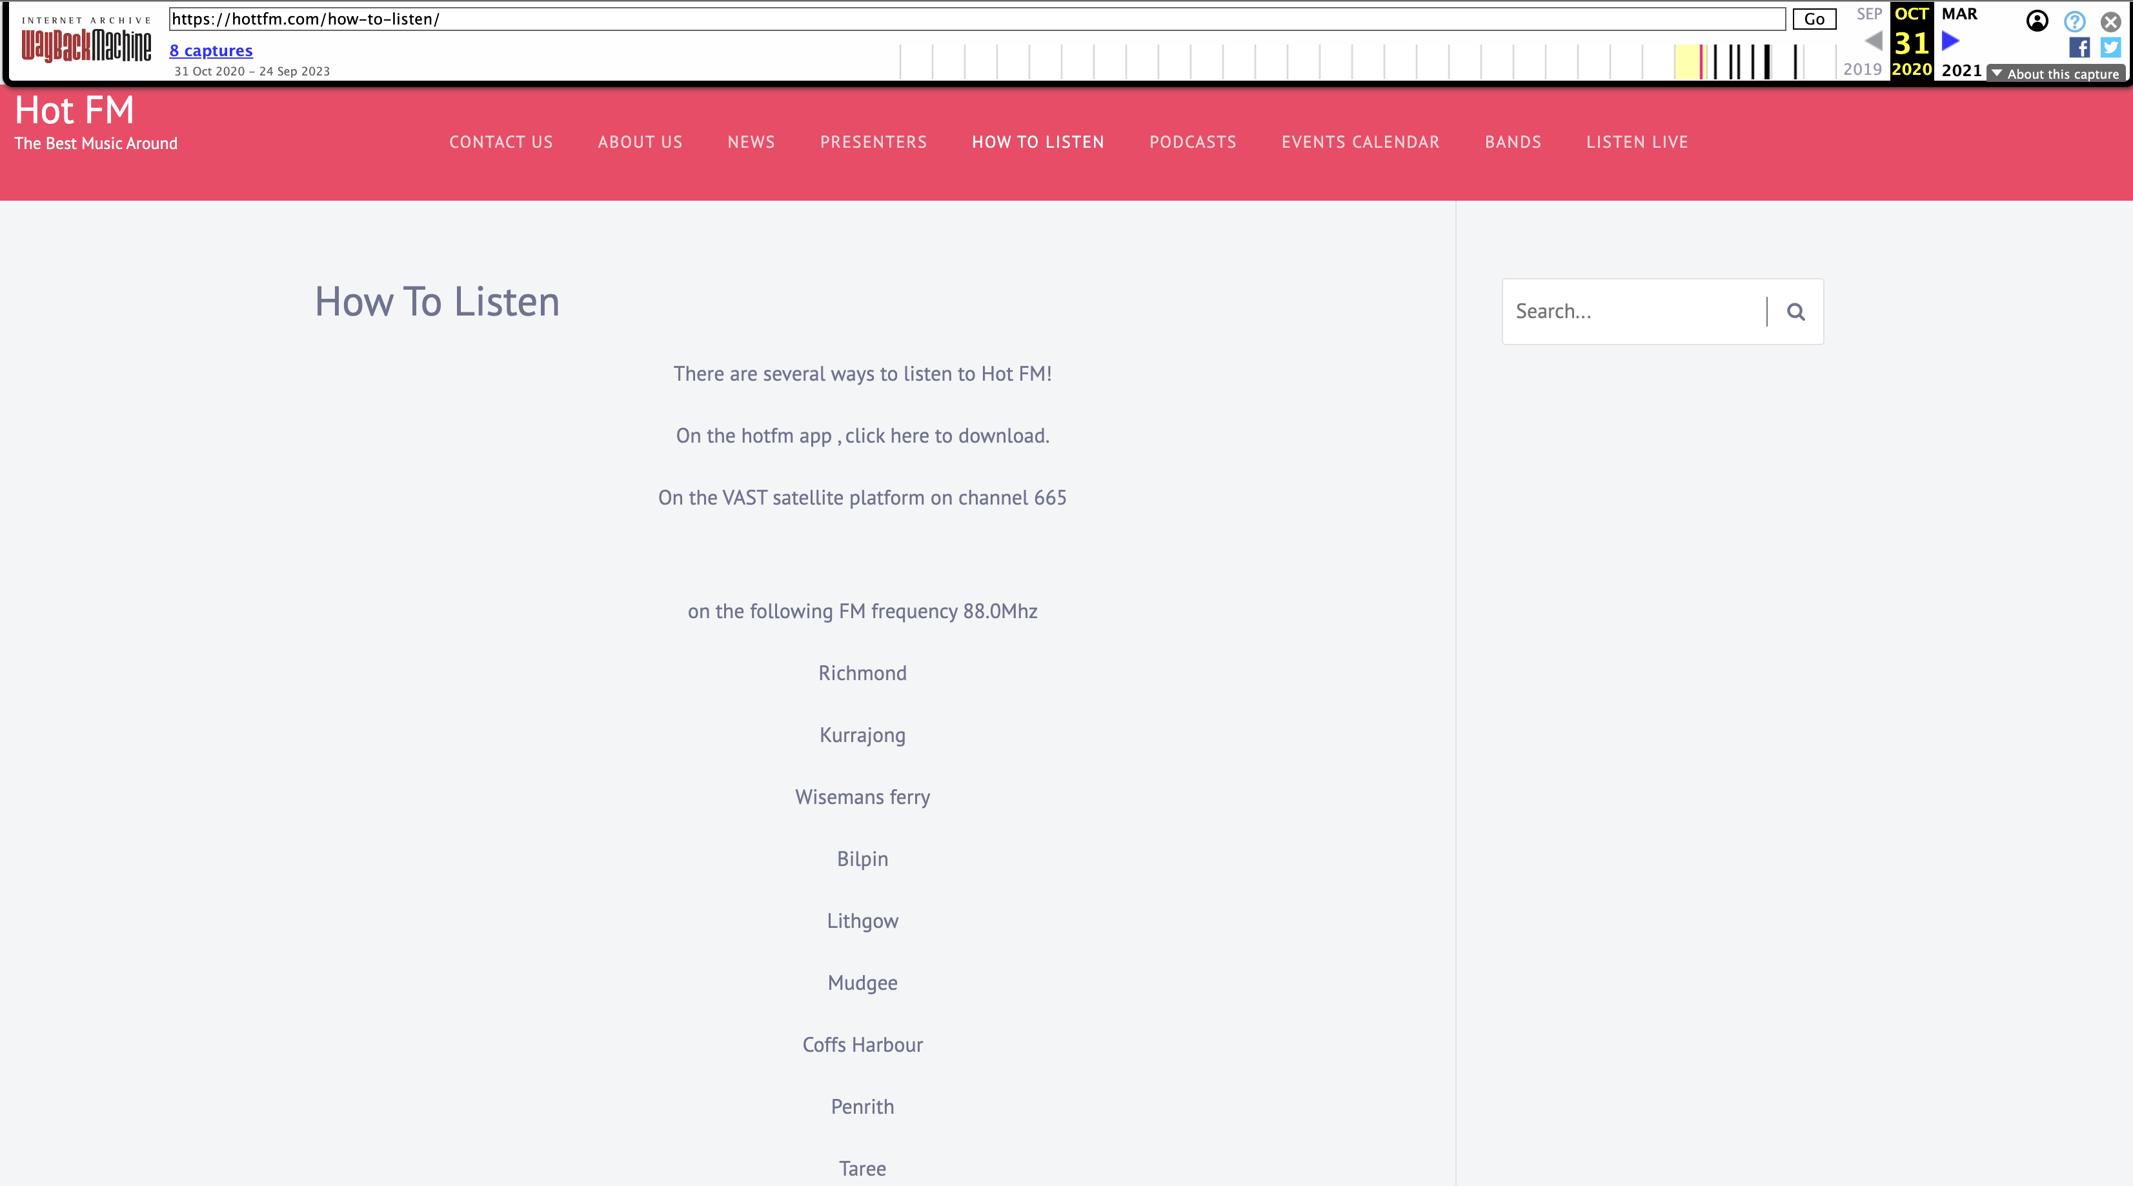Navigate to Events Calendar
Screen dimensions: 2133x1186
pos(1360,143)
